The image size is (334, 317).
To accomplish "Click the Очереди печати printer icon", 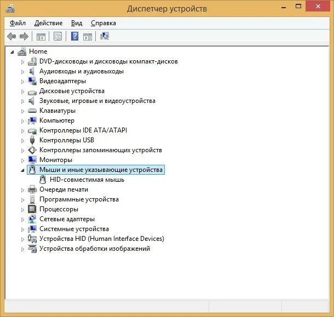I will click(x=32, y=189).
